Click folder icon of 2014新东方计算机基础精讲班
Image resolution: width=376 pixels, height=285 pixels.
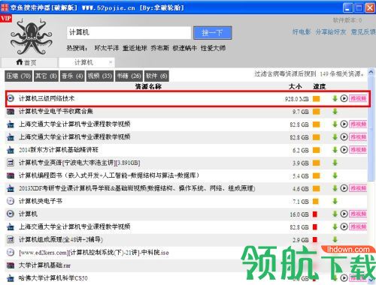coord(11,150)
